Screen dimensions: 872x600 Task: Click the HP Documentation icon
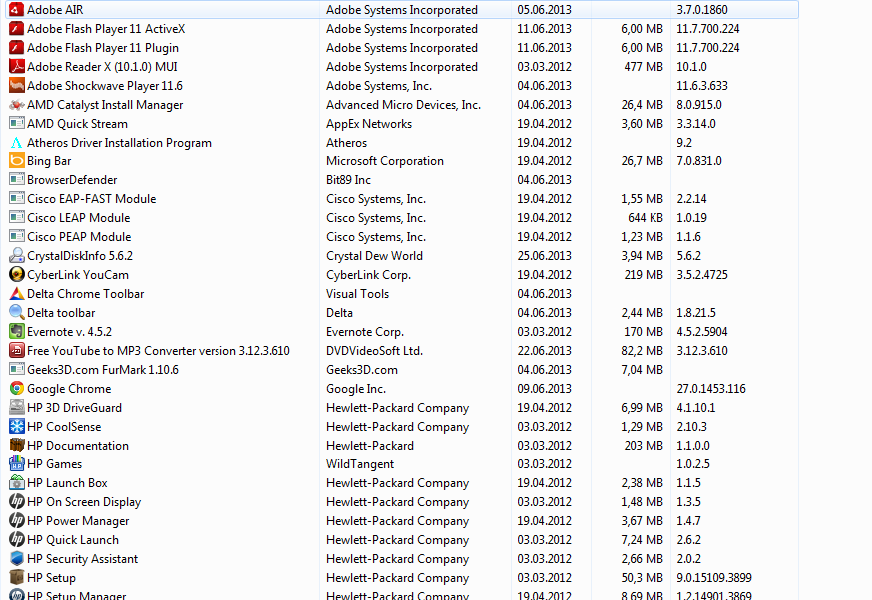pos(17,445)
